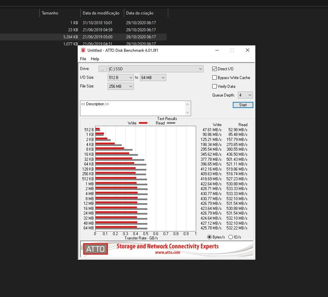Screen dimensions: 328x297
Task: Click the 527.23 MB/s read result
Action: click(x=237, y=179)
